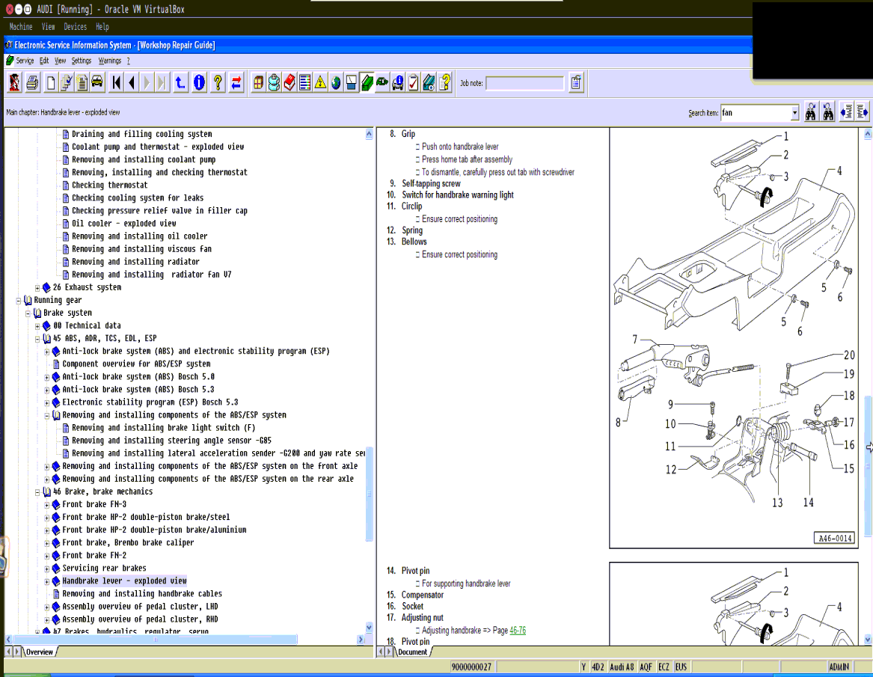Switch to the Overview tab
Image resolution: width=873 pixels, height=677 pixels.
[x=40, y=652]
